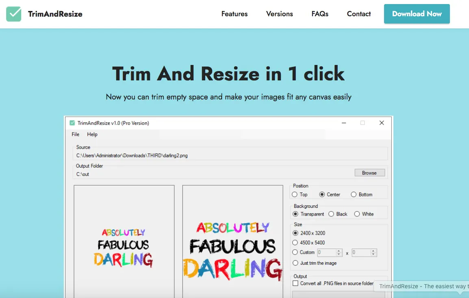Select the Custom size radio button
Image resolution: width=469 pixels, height=298 pixels.
tap(295, 252)
